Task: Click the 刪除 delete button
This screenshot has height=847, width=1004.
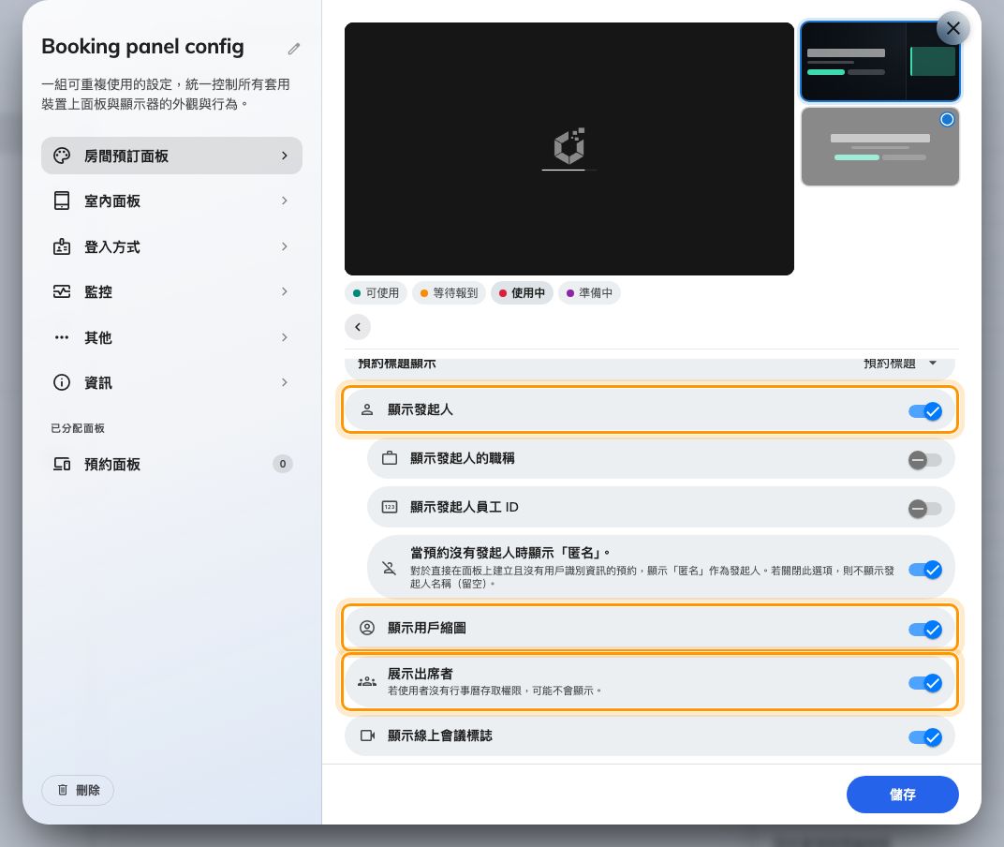Action: 78,790
